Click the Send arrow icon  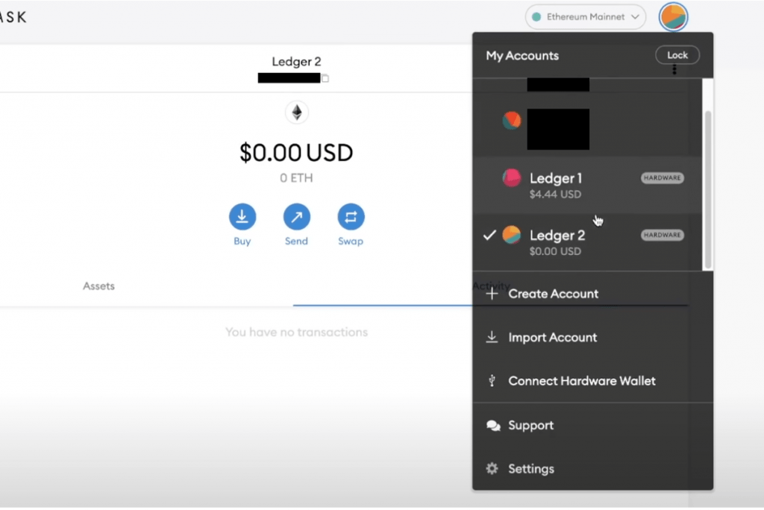point(296,217)
